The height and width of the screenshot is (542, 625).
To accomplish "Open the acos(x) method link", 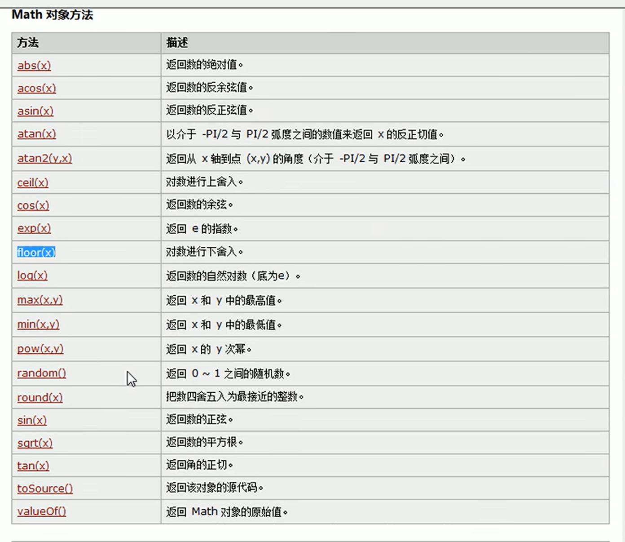I will 37,88.
